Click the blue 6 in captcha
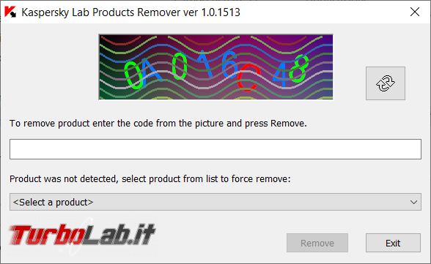Screen dimensions: 431x264 click(x=230, y=64)
